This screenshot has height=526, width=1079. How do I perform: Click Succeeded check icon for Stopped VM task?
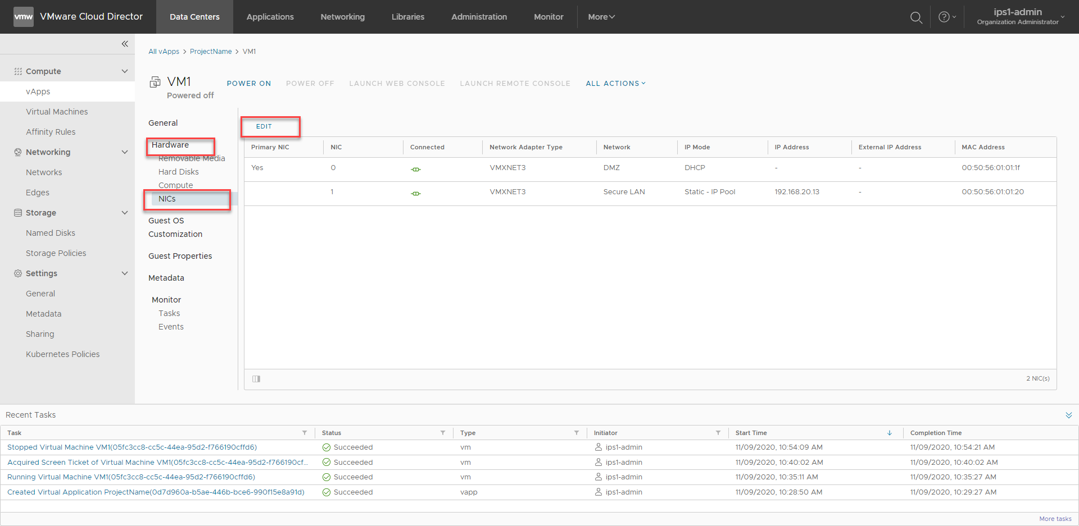(x=326, y=447)
